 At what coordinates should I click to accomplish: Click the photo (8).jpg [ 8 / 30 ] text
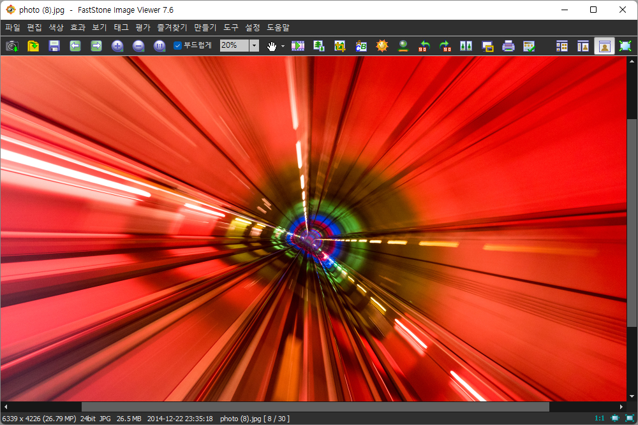coord(255,419)
